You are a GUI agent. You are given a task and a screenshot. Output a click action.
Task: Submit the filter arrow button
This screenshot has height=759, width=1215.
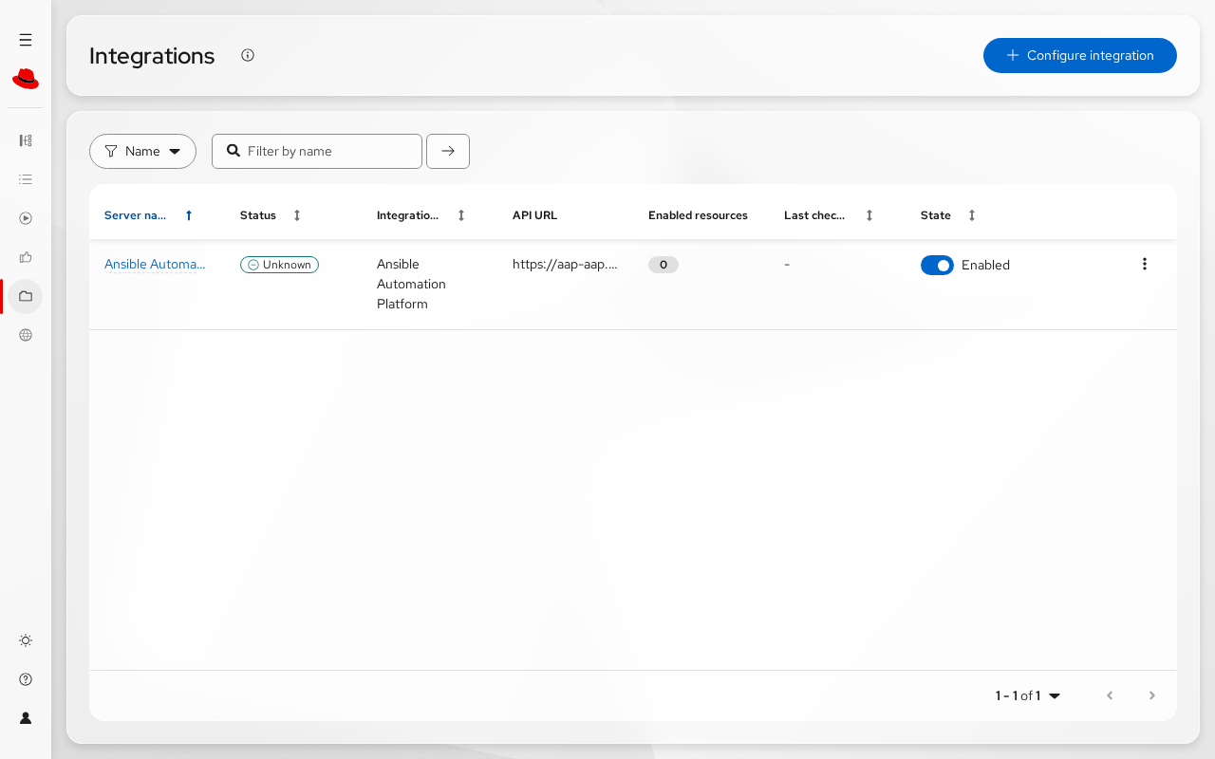click(448, 151)
